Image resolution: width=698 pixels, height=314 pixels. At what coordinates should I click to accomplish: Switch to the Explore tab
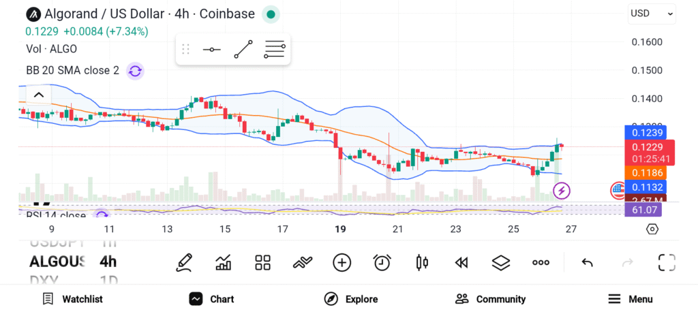[x=351, y=299]
